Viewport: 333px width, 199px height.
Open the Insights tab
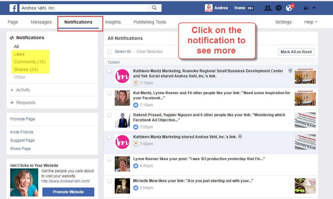113,22
